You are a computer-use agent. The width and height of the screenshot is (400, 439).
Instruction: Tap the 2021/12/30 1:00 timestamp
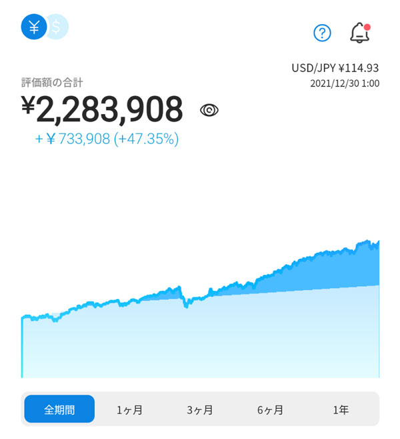coord(344,83)
